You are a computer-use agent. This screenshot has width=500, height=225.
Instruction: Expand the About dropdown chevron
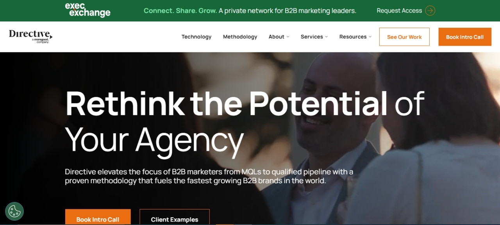[x=288, y=37]
